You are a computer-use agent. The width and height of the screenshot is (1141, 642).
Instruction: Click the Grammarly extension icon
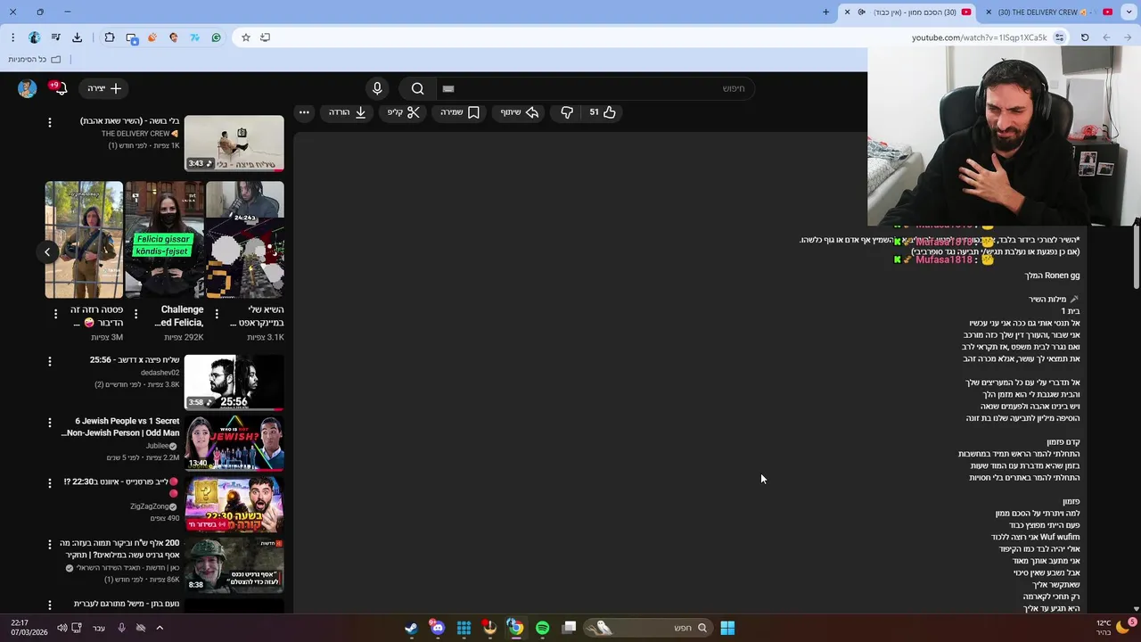216,37
